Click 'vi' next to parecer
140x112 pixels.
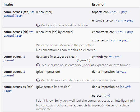tap(108, 96)
